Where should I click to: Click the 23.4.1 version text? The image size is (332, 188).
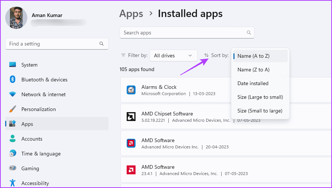point(147,174)
